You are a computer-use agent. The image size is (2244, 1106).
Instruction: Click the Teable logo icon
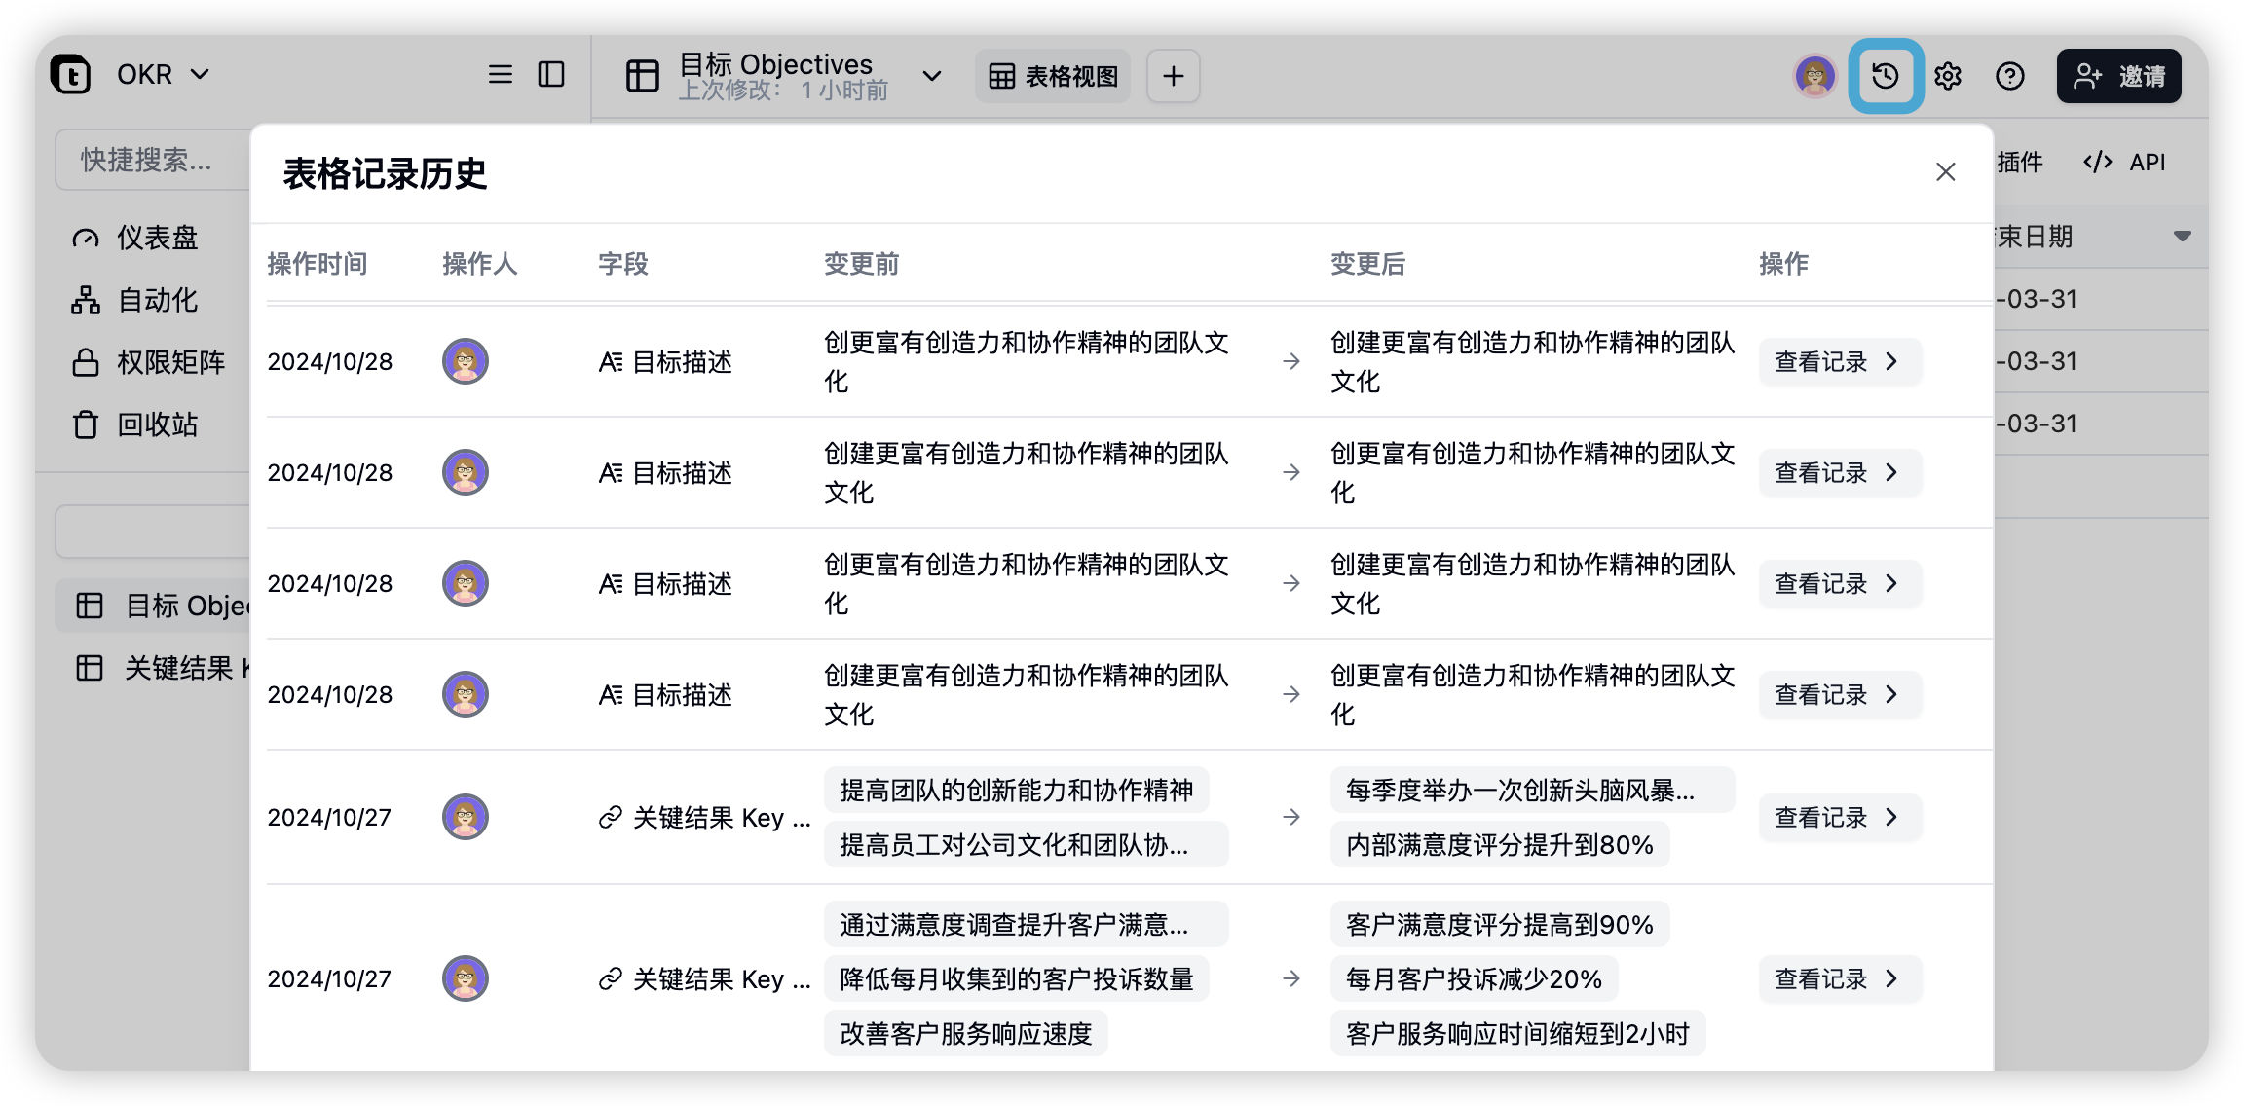click(71, 75)
